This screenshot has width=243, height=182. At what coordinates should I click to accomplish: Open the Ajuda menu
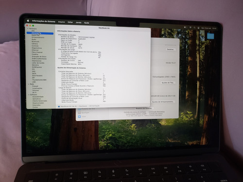coord(87,23)
